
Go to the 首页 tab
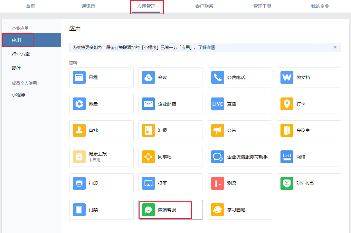pos(31,6)
